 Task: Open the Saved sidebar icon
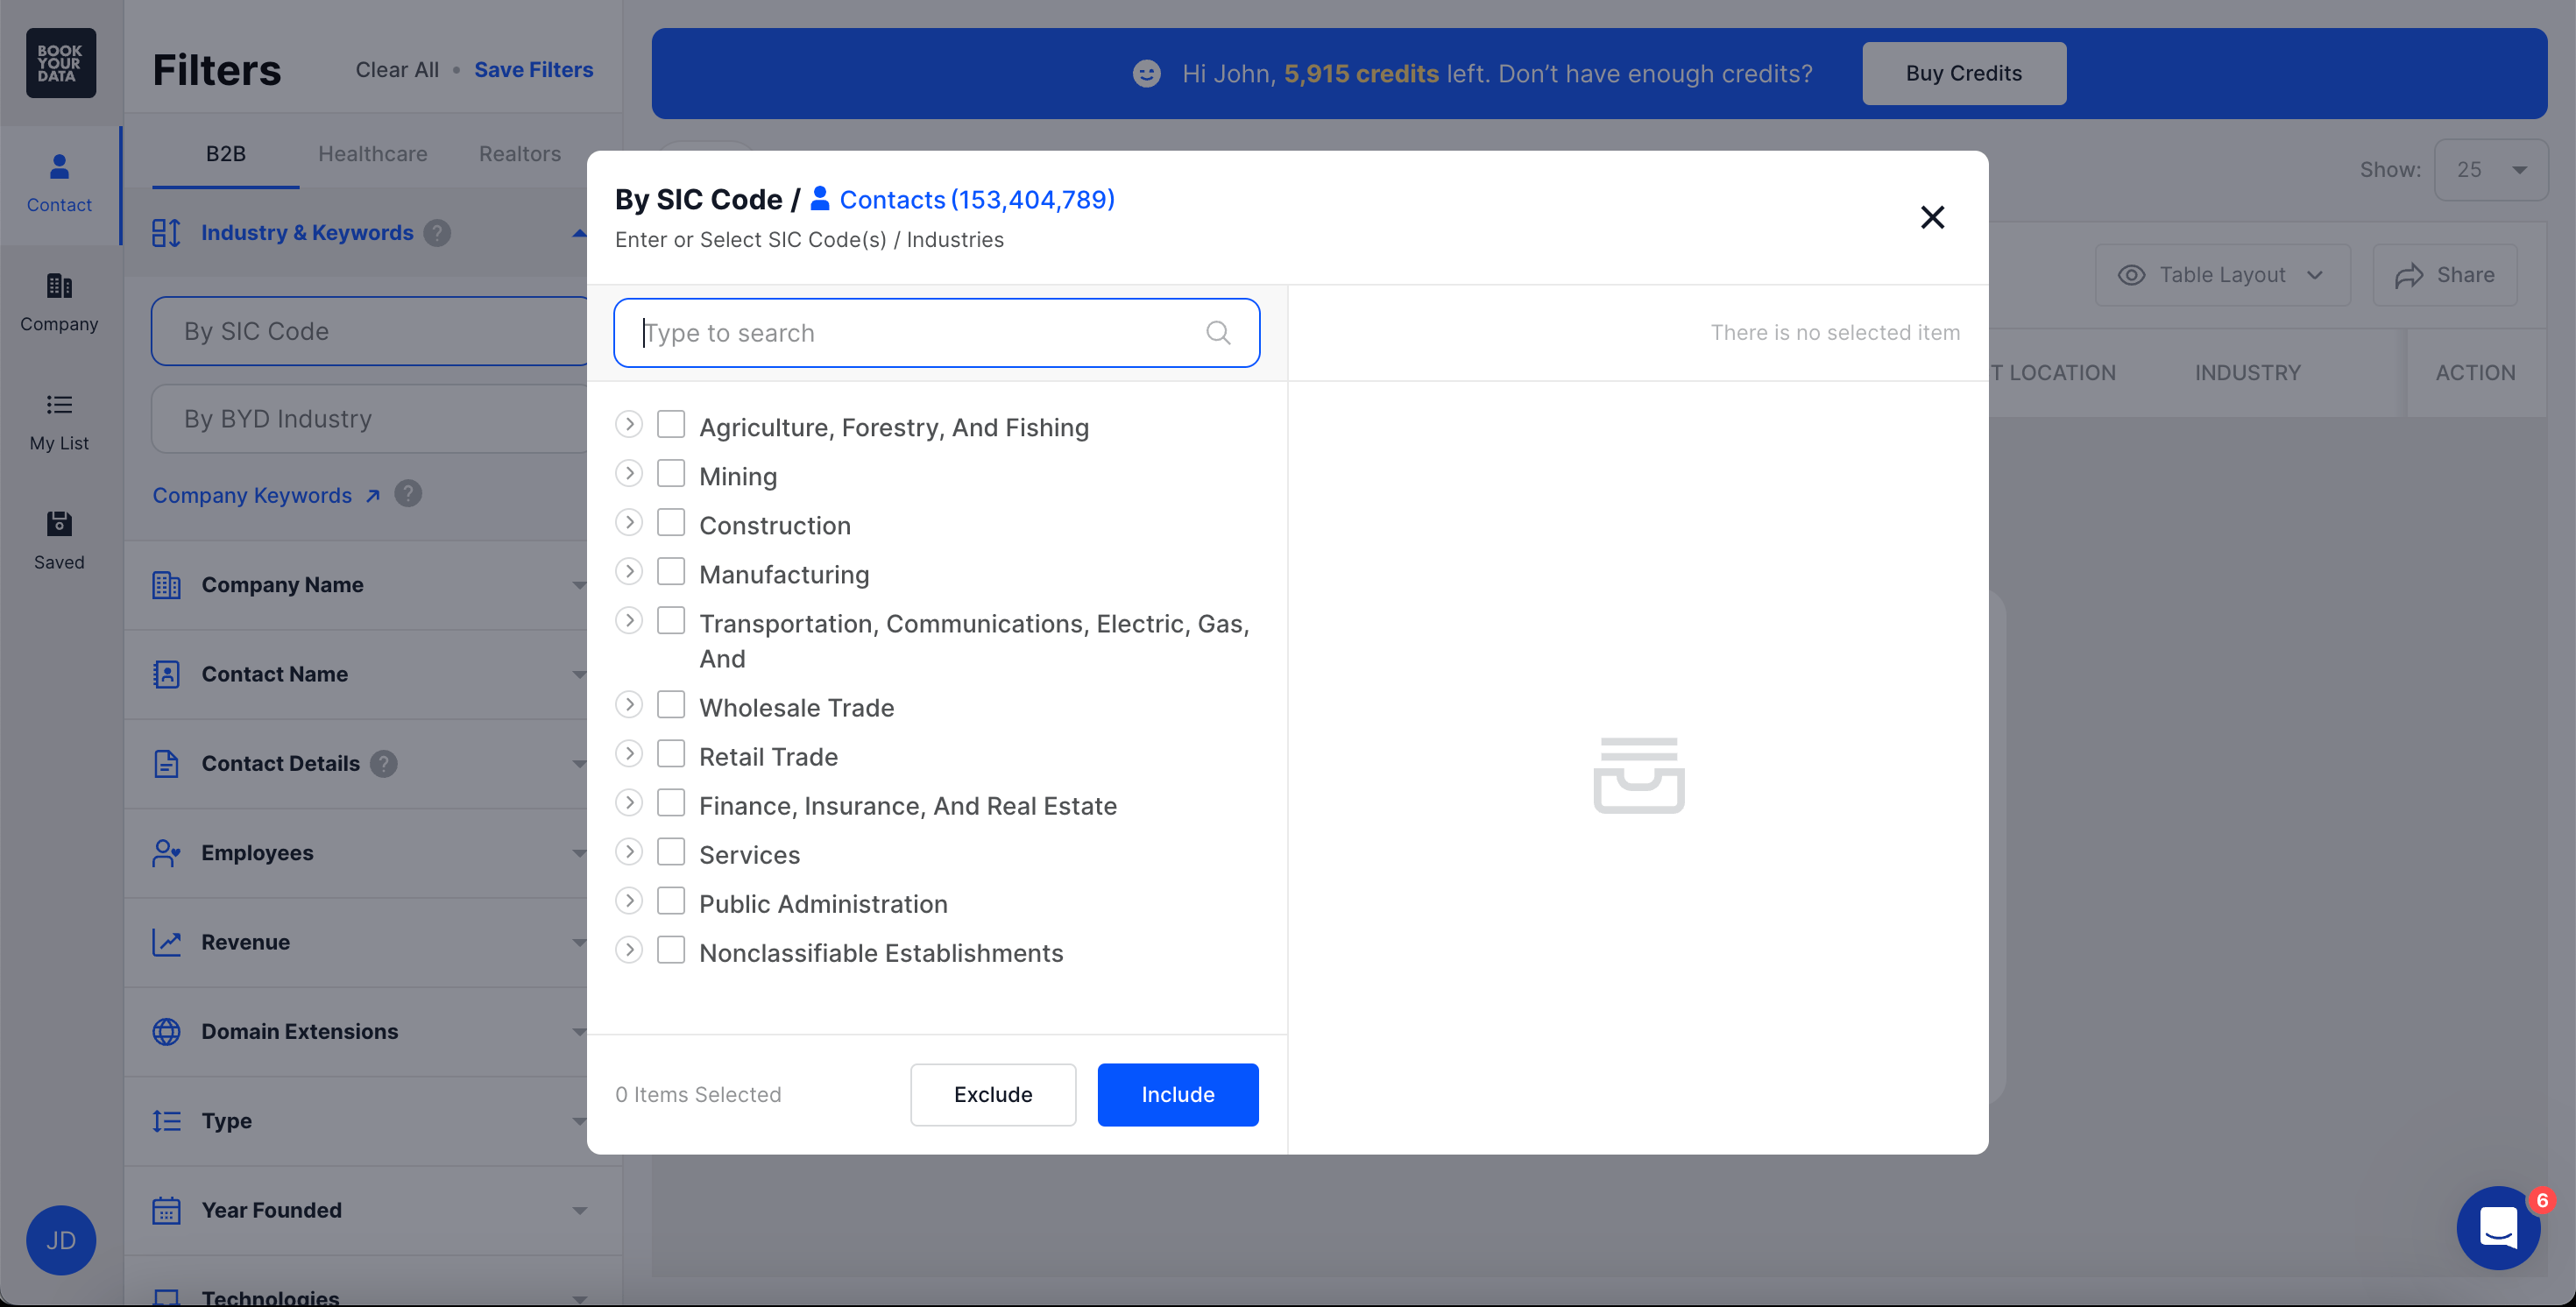59,540
